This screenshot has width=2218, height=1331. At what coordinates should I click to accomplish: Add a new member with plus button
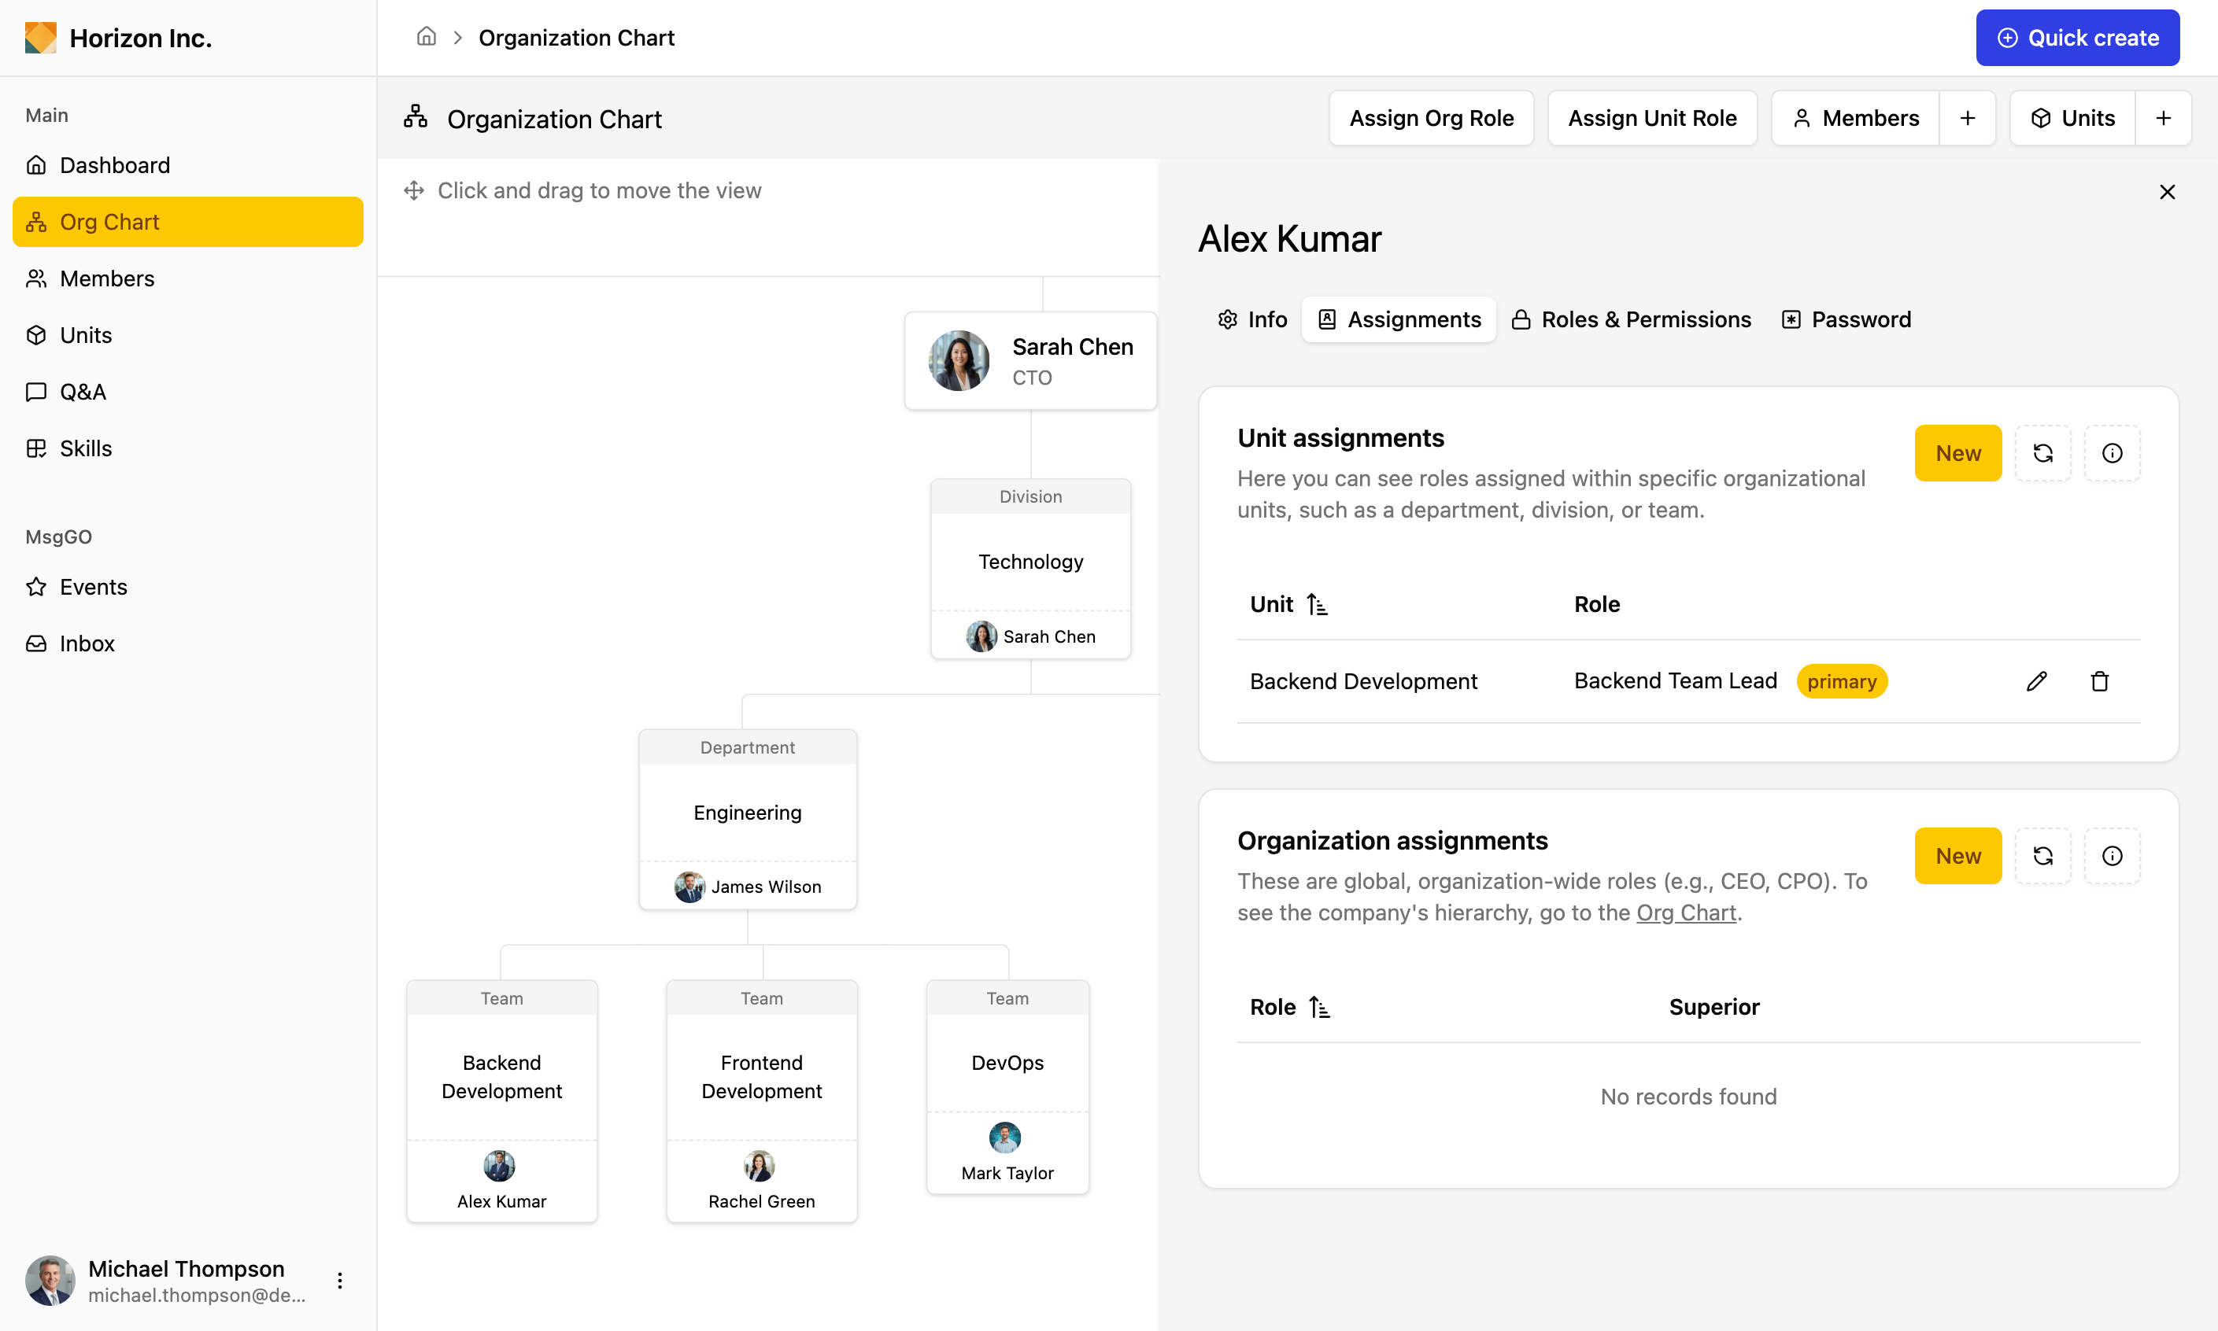click(x=1967, y=119)
